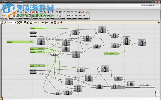Click the first mesh preview bug icon
Viewport: 161px width, 100px height.
(x=52, y=22)
